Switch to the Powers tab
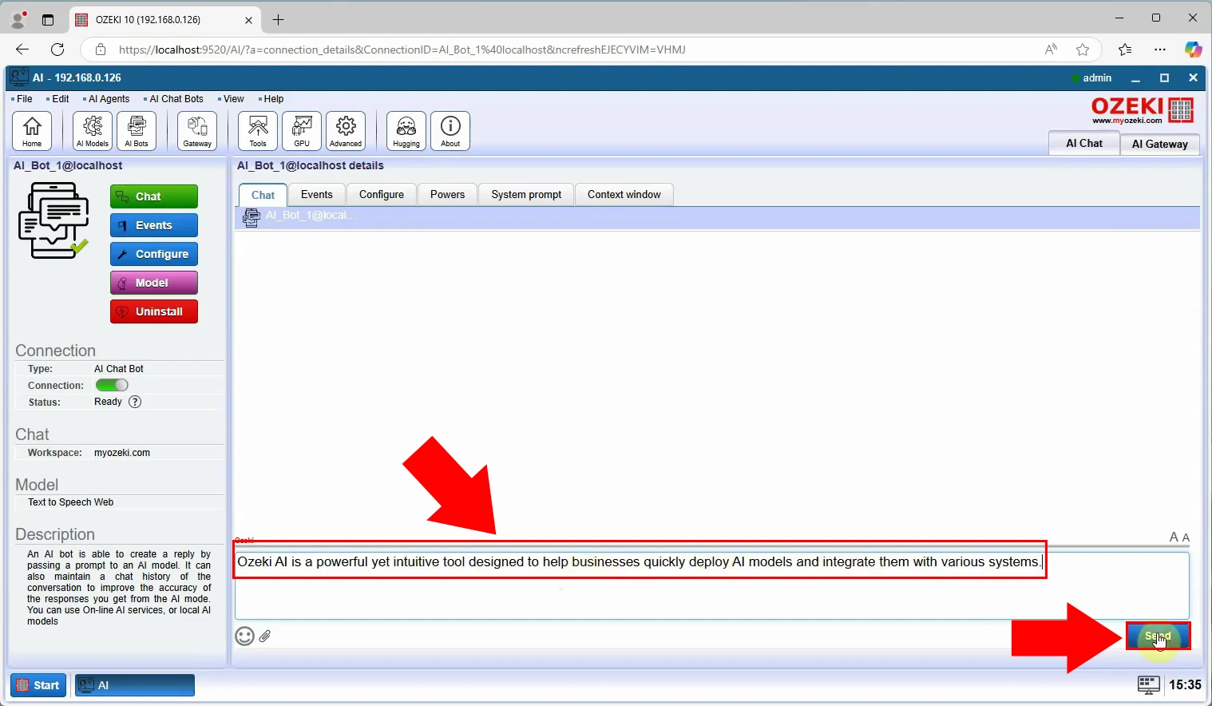Image resolution: width=1212 pixels, height=706 pixels. (x=447, y=194)
